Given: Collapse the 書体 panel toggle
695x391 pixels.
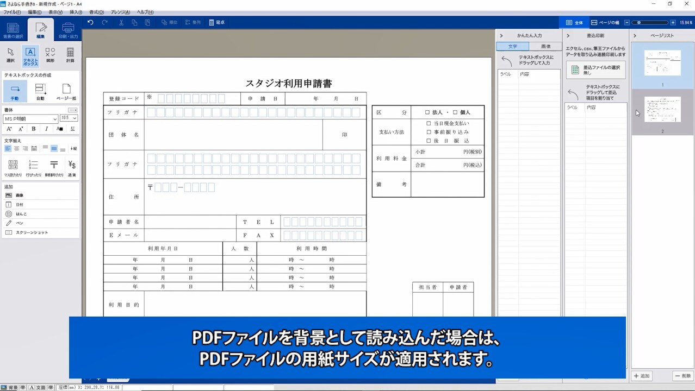Looking at the screenshot, I should click(x=72, y=110).
